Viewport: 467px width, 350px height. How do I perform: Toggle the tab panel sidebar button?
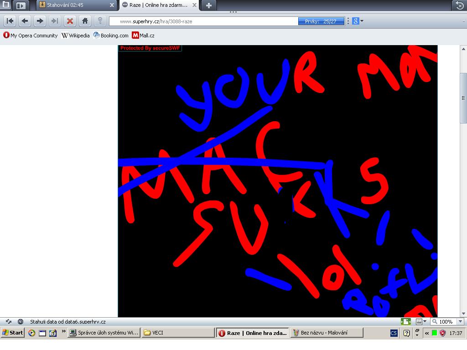tap(21, 5)
